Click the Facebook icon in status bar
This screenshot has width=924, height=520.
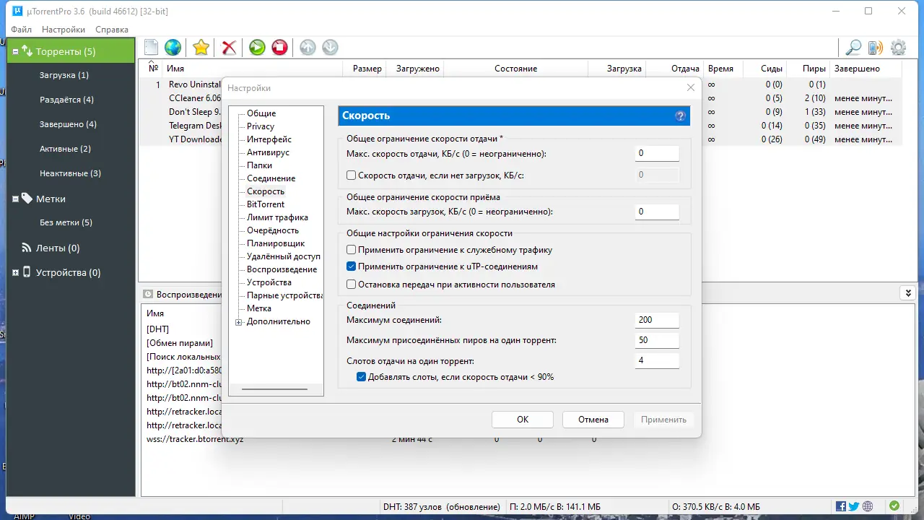[841, 506]
